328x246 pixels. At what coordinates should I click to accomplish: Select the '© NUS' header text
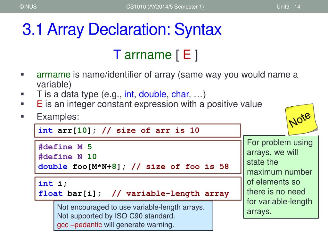coord(28,7)
